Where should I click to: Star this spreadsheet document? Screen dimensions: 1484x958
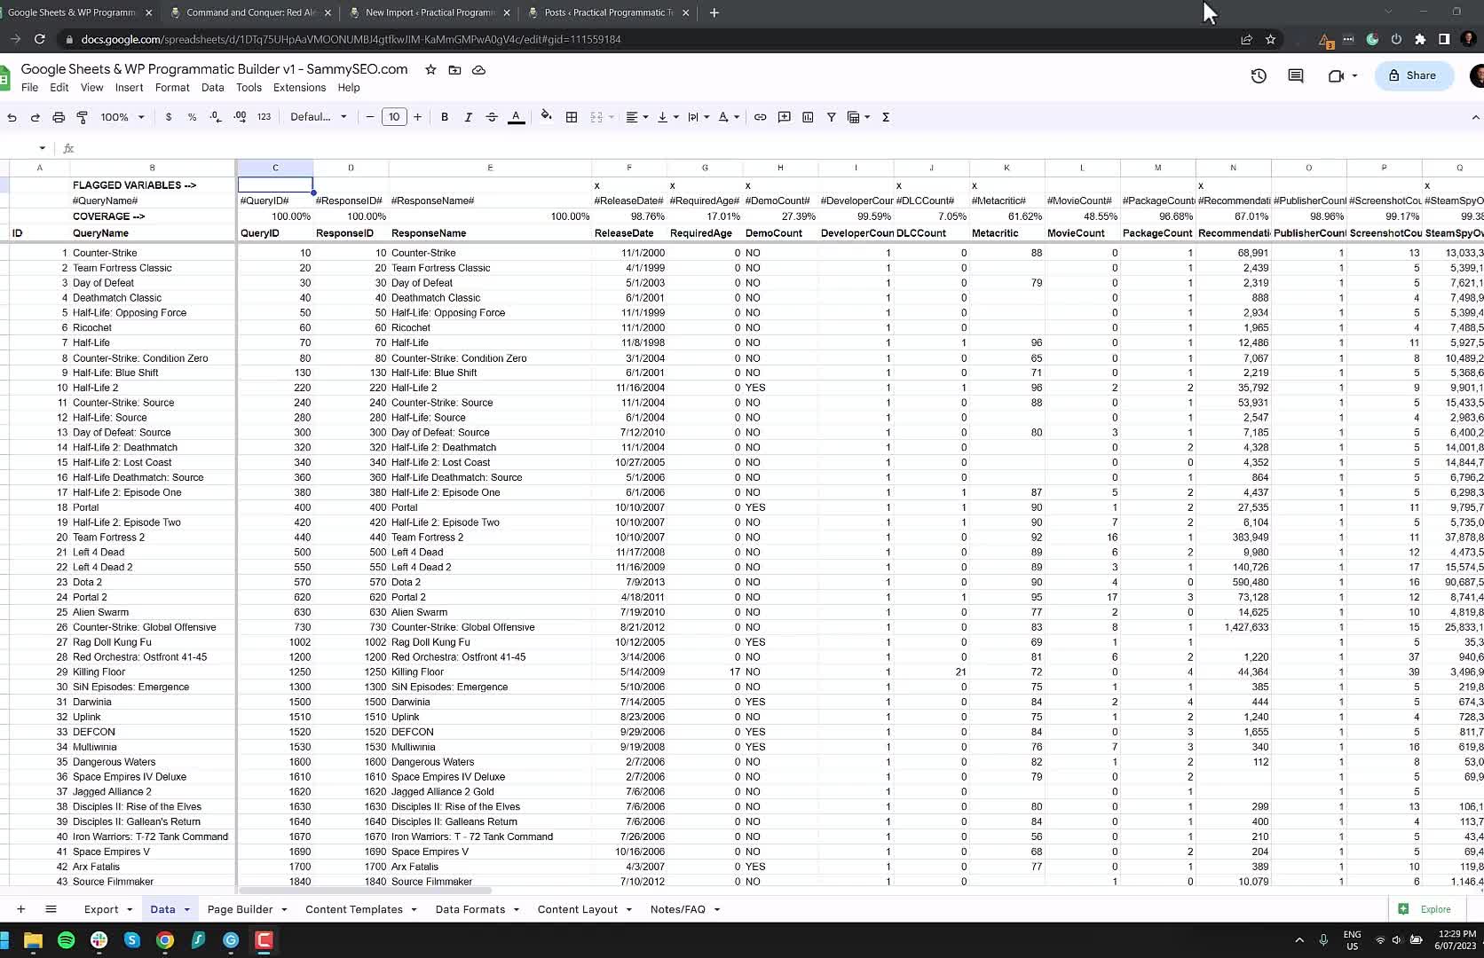pos(430,69)
